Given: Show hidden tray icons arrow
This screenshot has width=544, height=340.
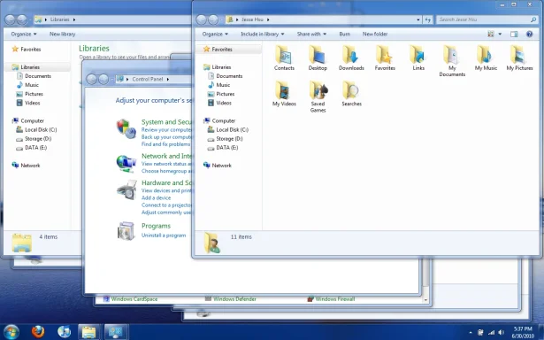Looking at the screenshot, I should (471, 333).
